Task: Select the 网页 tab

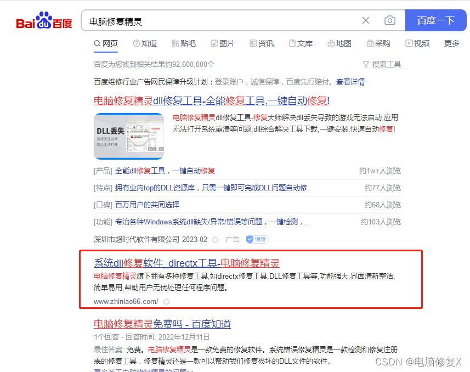Action: point(106,43)
